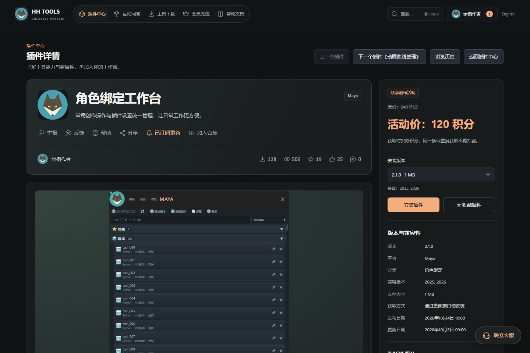Go to the 互助问答 section
This screenshot has height=353, width=530.
(127, 14)
